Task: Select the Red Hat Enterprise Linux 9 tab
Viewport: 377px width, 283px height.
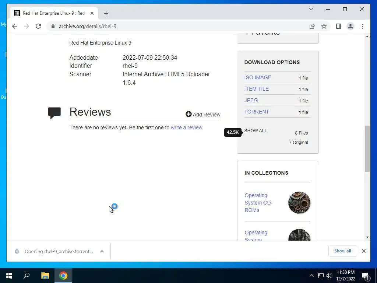Action: (x=54, y=13)
